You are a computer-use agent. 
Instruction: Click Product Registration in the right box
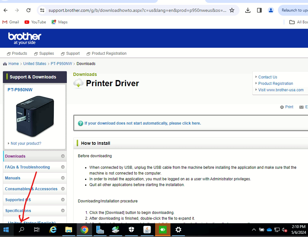pyautogui.click(x=276, y=83)
